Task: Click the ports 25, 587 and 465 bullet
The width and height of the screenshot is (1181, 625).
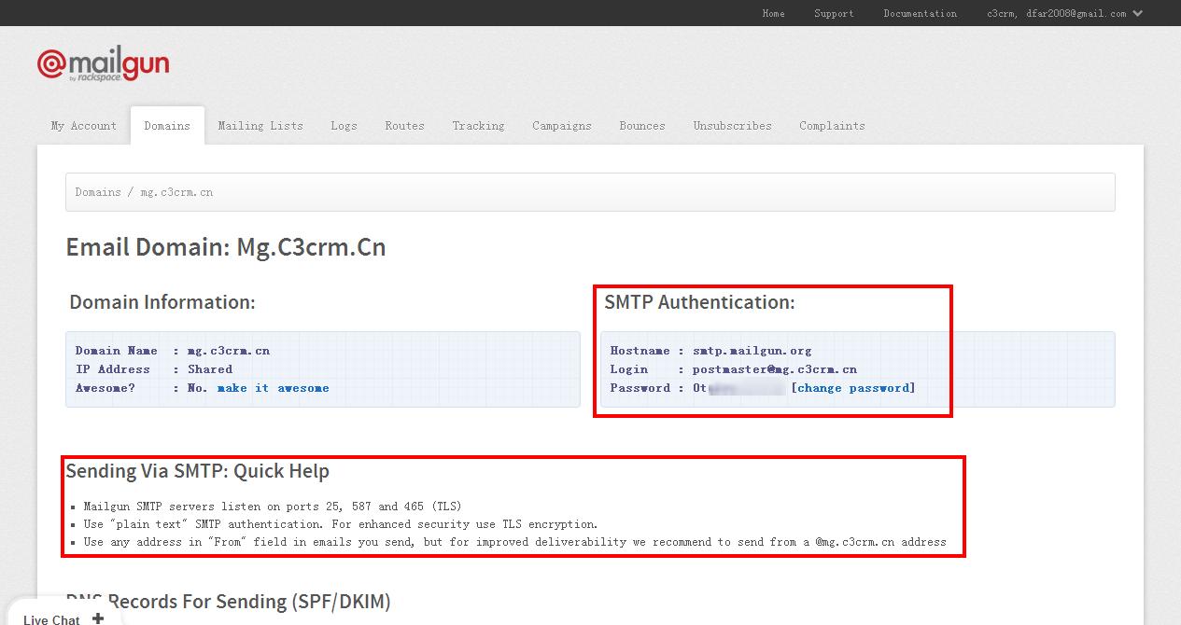Action: (273, 507)
